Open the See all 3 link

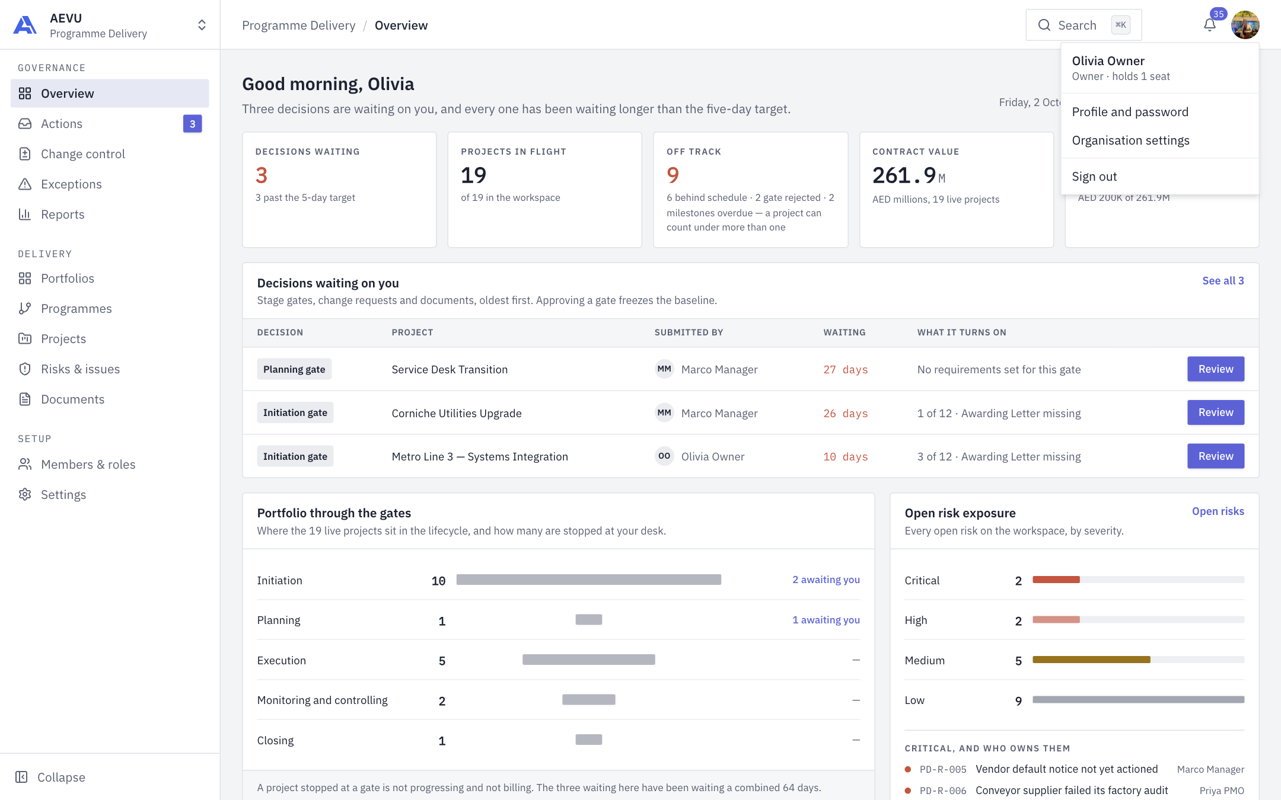tap(1223, 281)
